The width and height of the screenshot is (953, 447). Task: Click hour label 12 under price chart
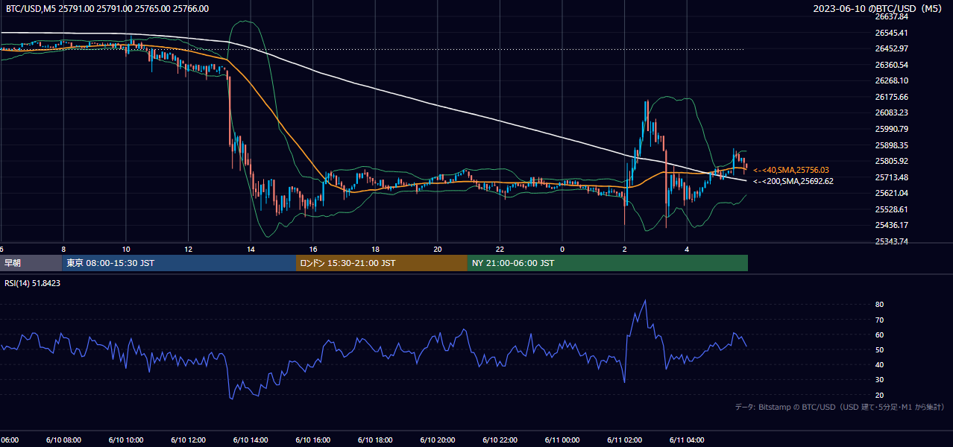tap(189, 249)
